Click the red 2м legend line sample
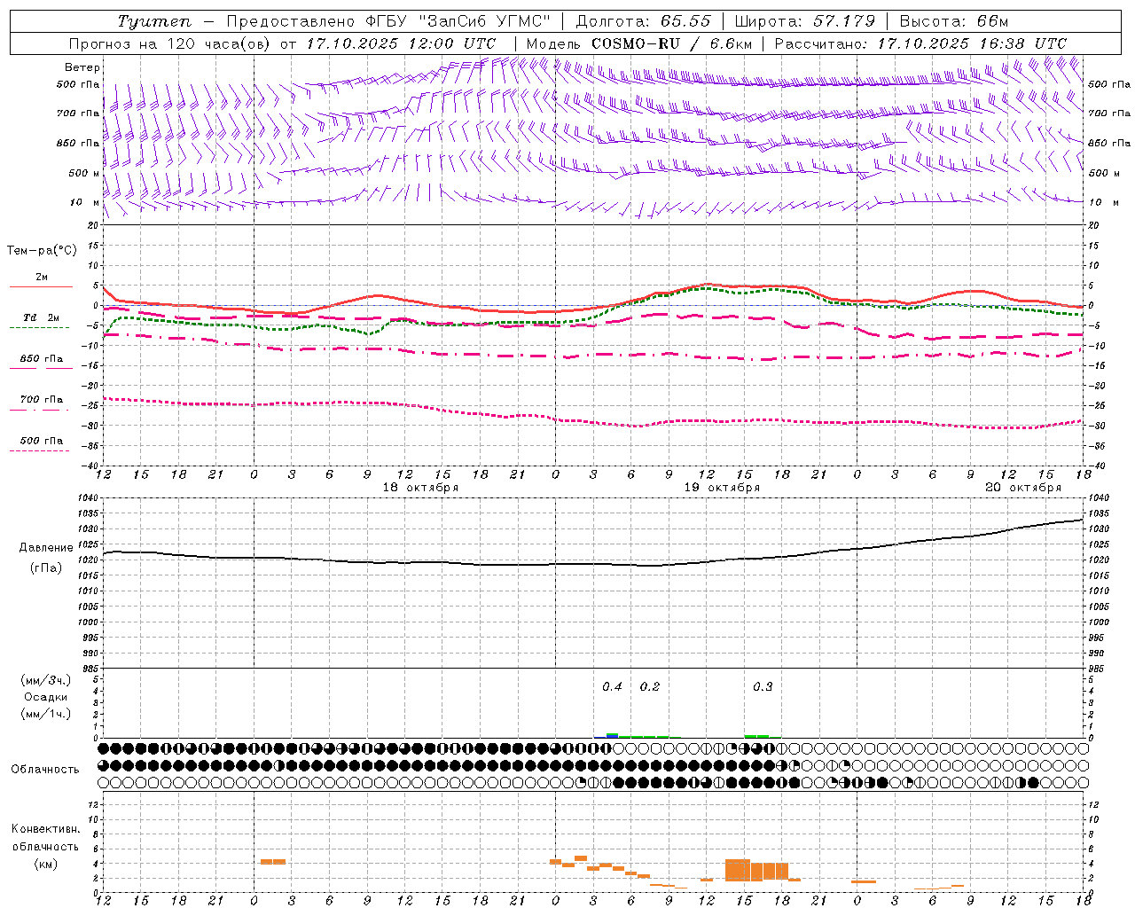Screen dimensions: 1135x908 (x=41, y=286)
